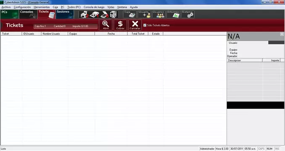Toggle Sólo Tickets Abiertos checkbox
Image resolution: width=285 pixels, height=151 pixels.
coord(145,25)
